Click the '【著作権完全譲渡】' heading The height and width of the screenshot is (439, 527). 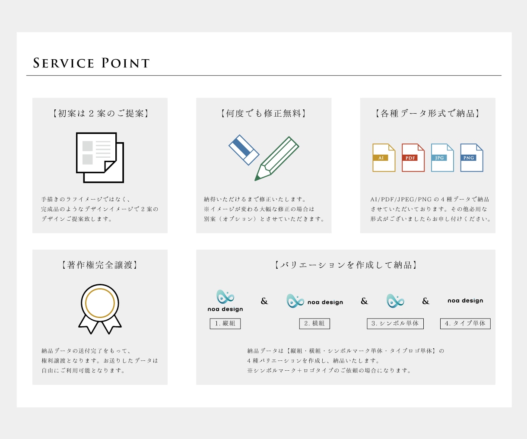100,265
